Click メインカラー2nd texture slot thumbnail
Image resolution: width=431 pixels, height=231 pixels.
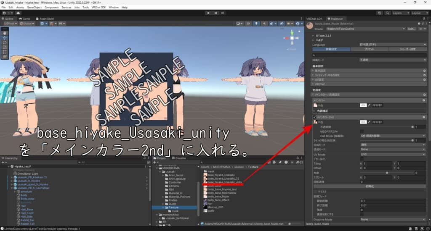pyautogui.click(x=315, y=122)
